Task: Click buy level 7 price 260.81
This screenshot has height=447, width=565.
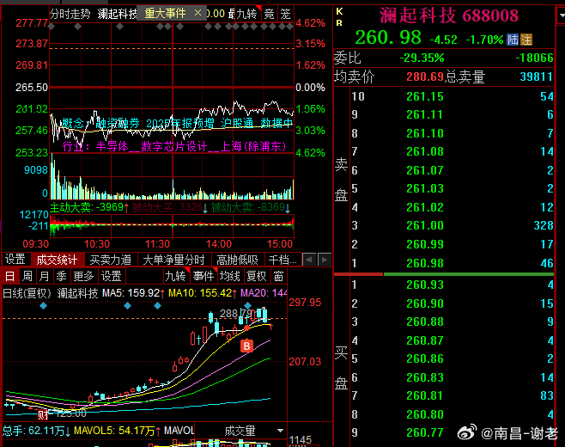Action: tap(425, 395)
